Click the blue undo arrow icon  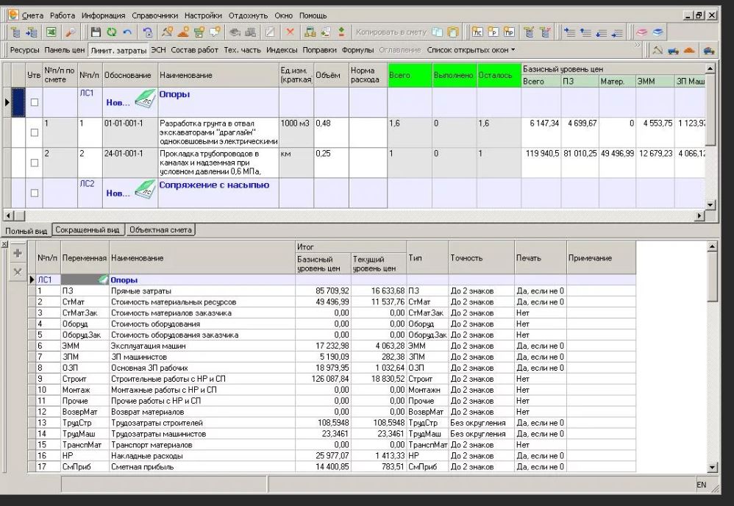pyautogui.click(x=127, y=32)
